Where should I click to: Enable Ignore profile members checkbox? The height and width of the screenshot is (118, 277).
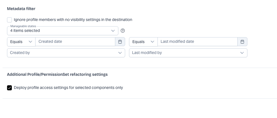point(10,20)
